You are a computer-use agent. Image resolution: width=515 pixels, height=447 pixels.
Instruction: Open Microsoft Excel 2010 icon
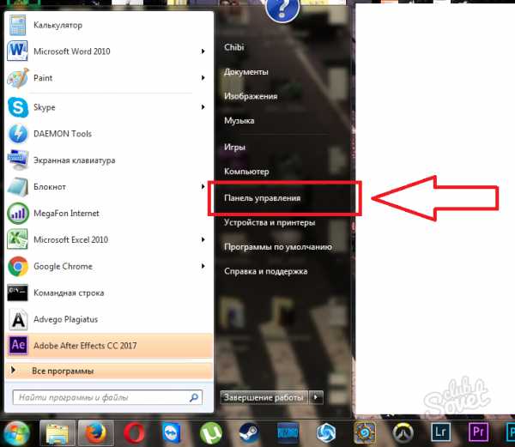click(x=18, y=239)
